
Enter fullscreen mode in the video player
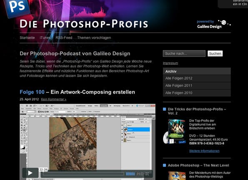coord(147,174)
